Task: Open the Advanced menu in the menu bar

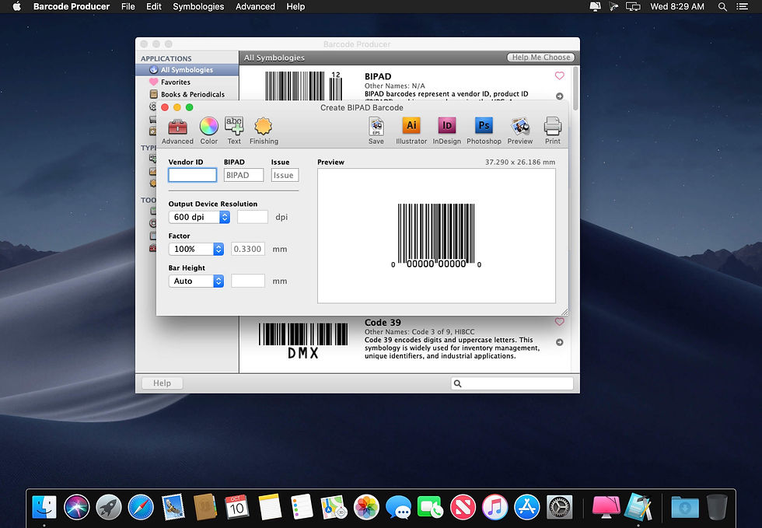Action: point(255,6)
